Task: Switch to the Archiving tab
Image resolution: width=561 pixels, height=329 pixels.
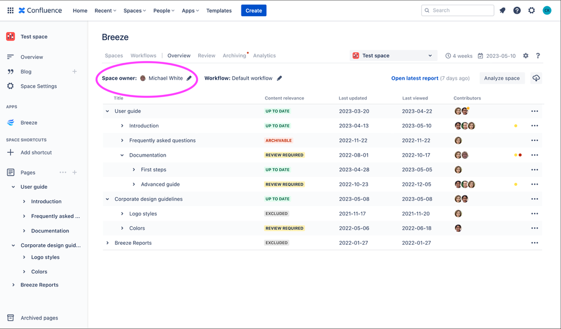Action: (x=234, y=56)
